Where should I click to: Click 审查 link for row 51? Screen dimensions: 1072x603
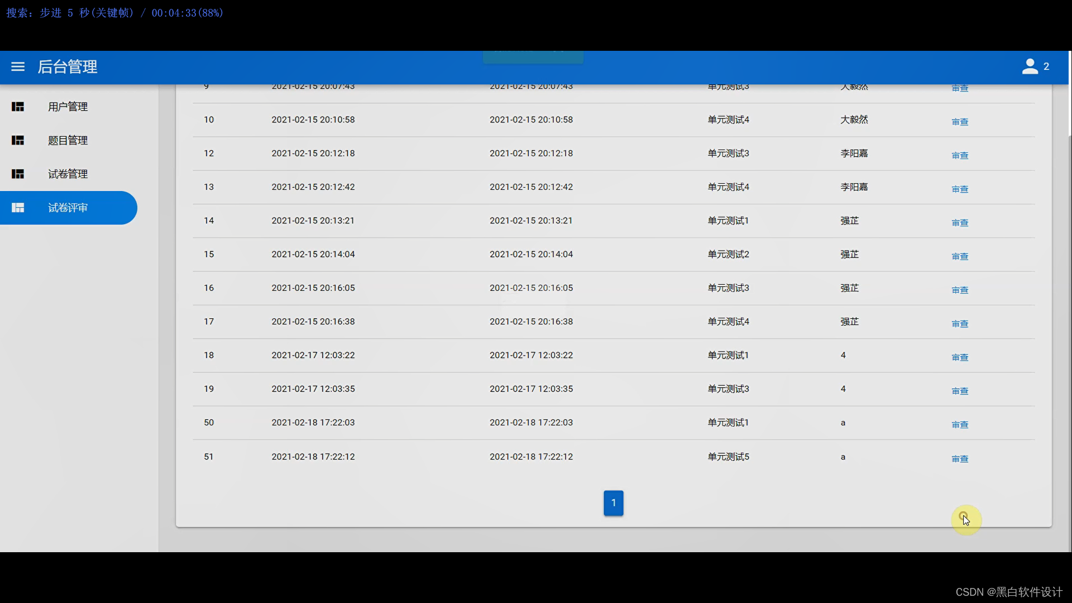[x=960, y=459]
